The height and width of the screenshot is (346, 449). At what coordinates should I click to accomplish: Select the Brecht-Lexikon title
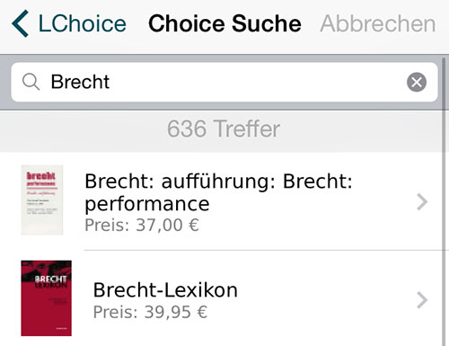pyautogui.click(x=165, y=290)
